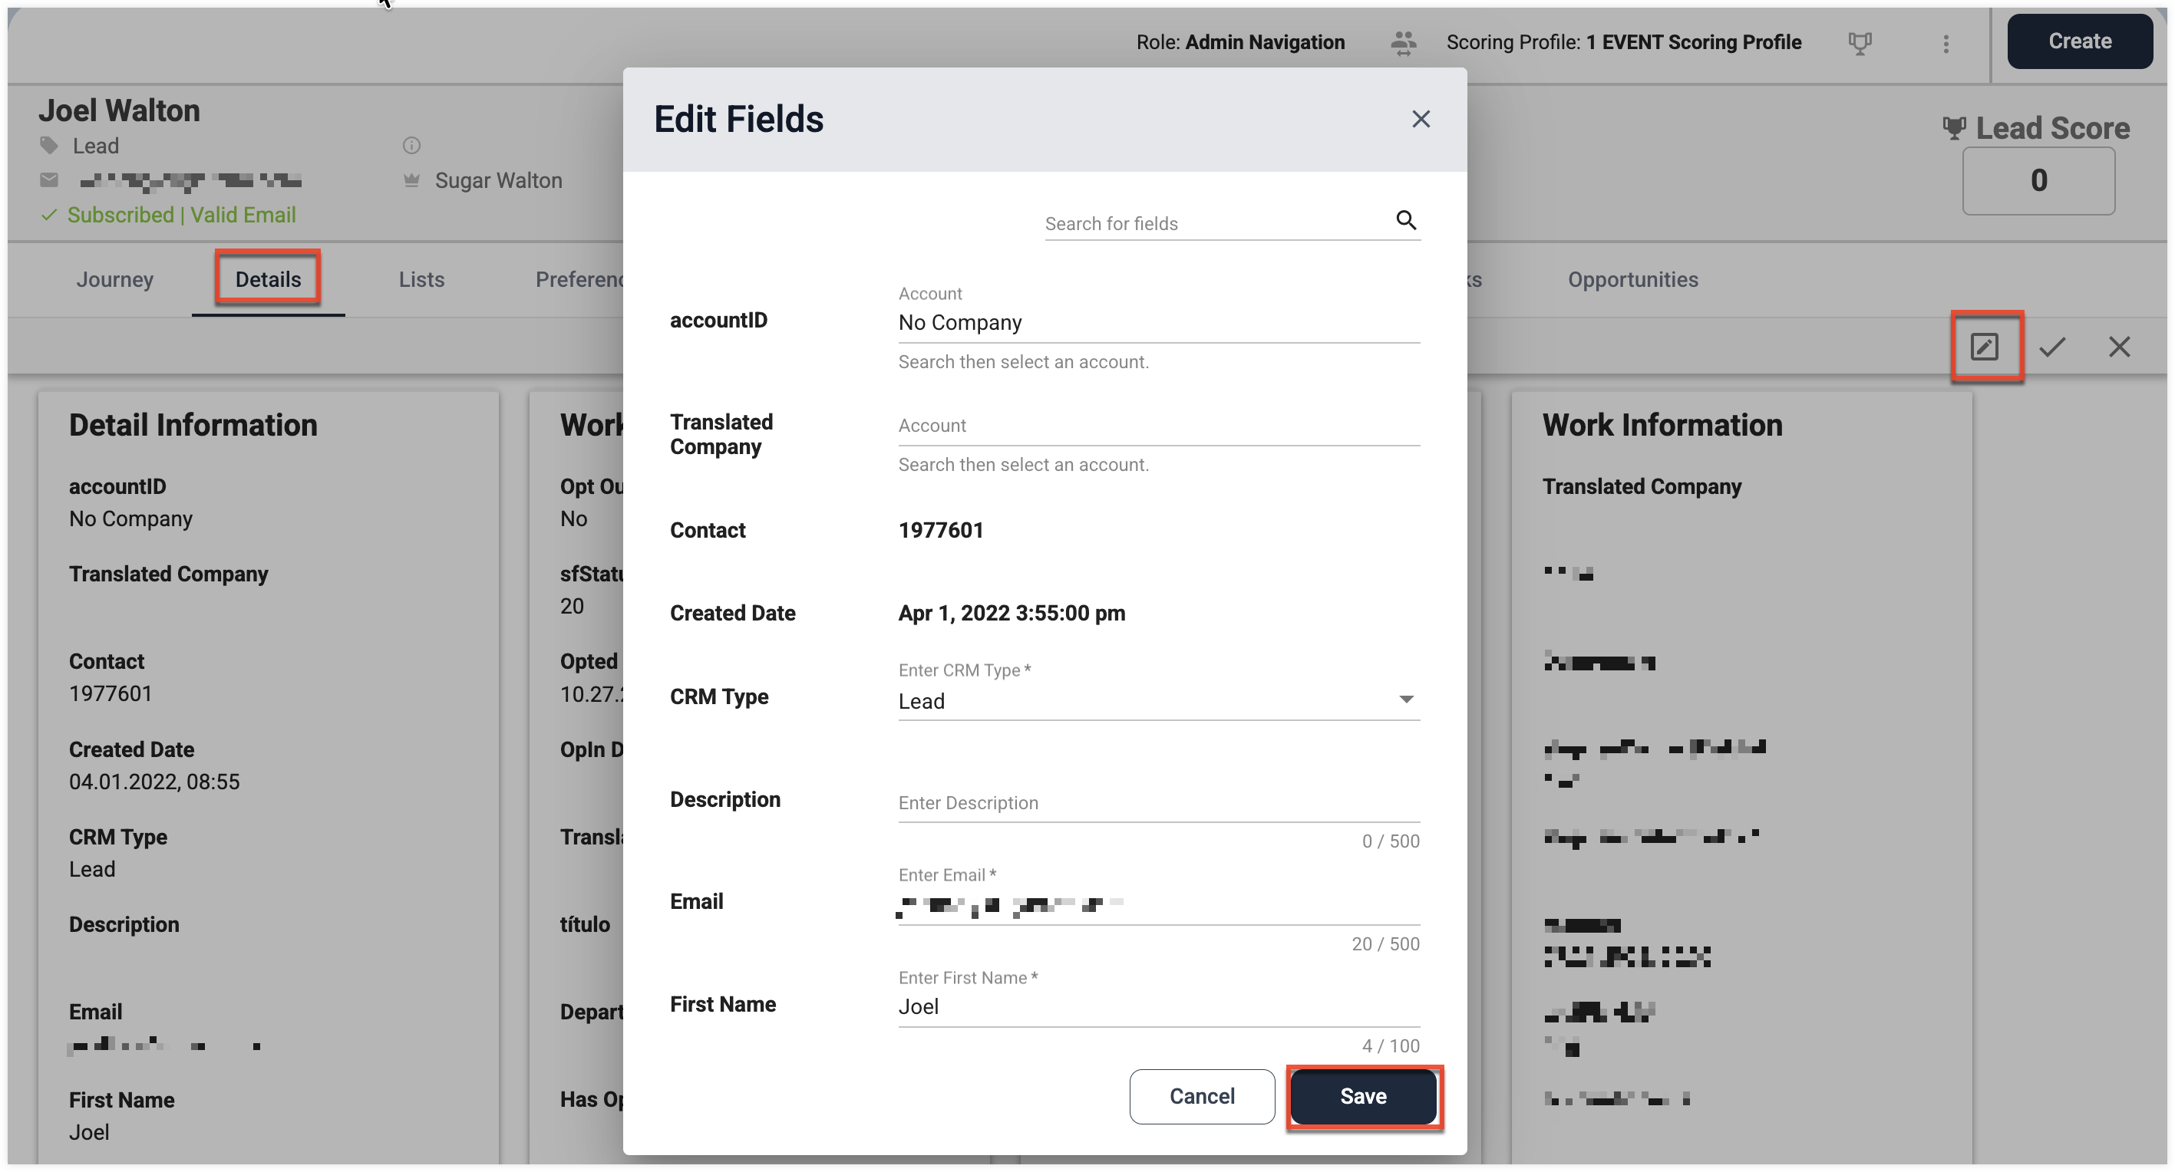Viewport: 2175px width, 1172px height.
Task: Click the Save button
Action: tap(1364, 1096)
